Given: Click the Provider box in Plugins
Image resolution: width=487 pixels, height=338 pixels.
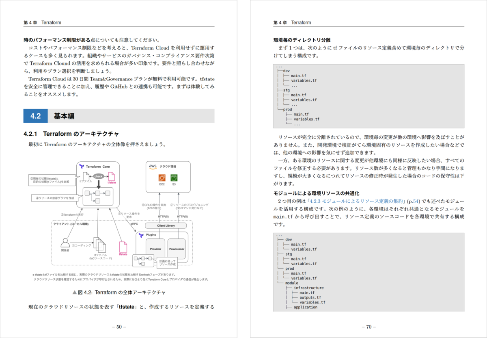Looking at the screenshot, I should click(x=155, y=249).
